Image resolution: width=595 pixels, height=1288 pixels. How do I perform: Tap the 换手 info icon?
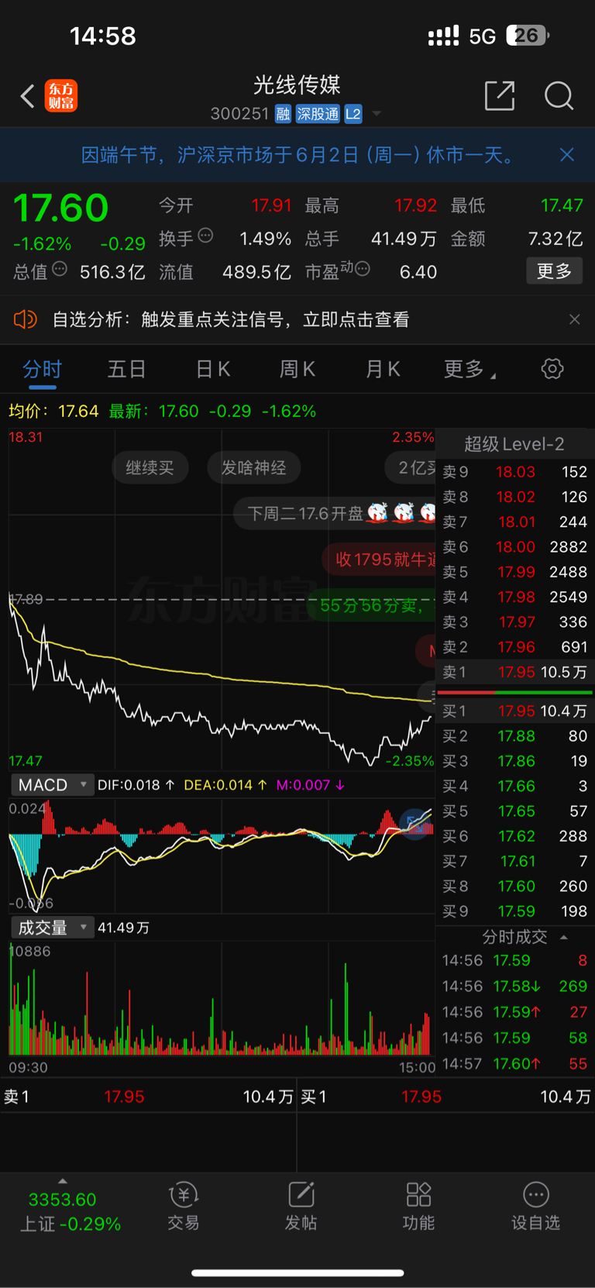click(205, 236)
